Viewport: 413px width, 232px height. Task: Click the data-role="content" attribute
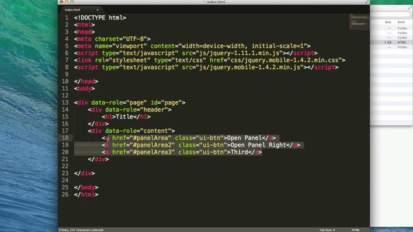coord(138,131)
